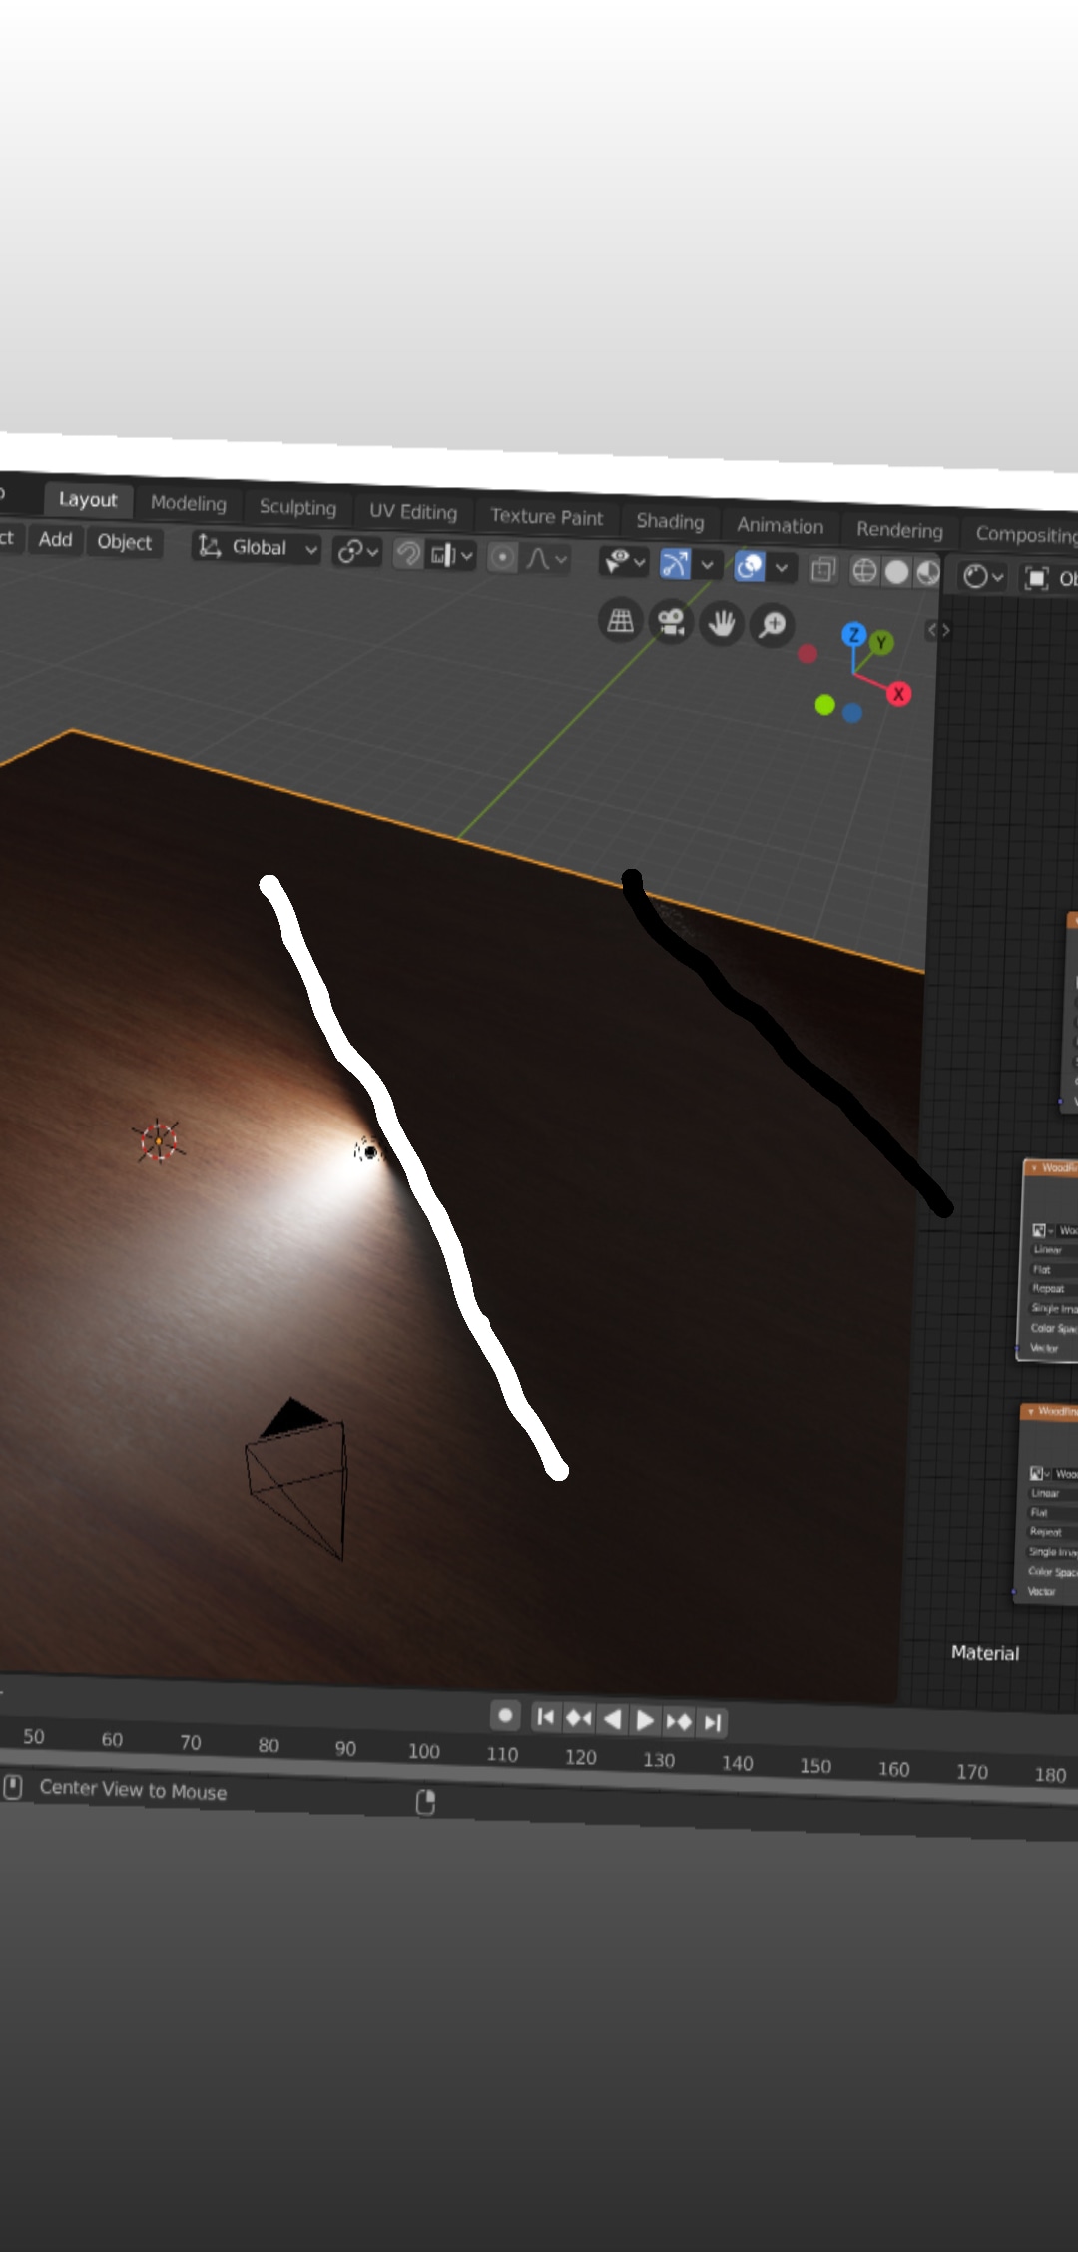Open the Animation workspace tab
The width and height of the screenshot is (1078, 2252).
tap(780, 526)
